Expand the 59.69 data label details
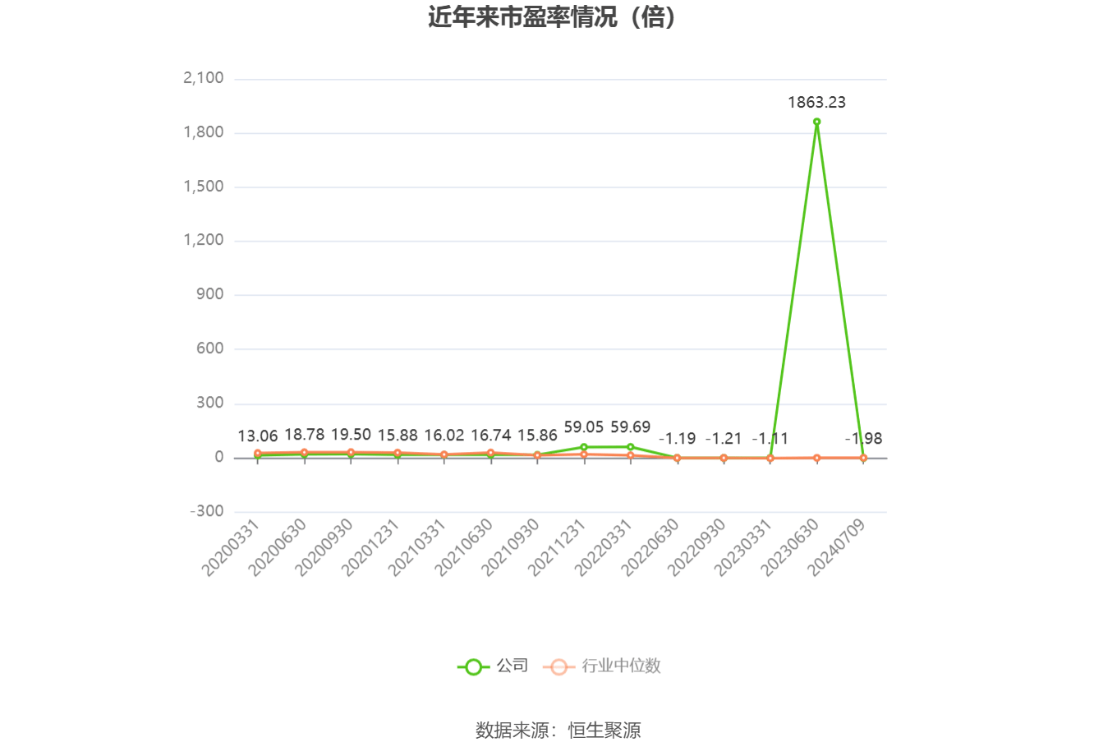This screenshot has width=1117, height=756. click(632, 427)
